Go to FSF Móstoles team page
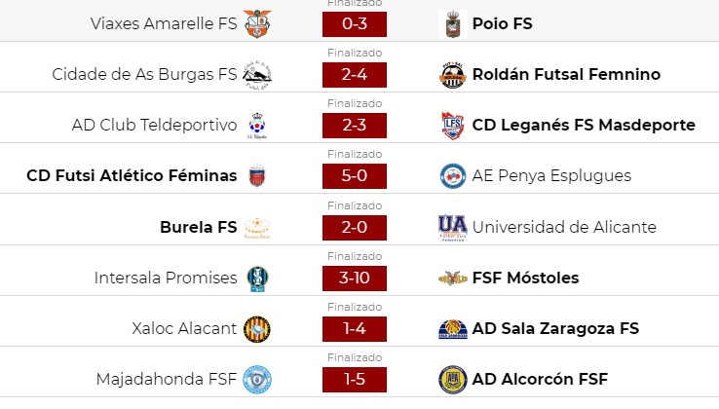 (x=525, y=278)
